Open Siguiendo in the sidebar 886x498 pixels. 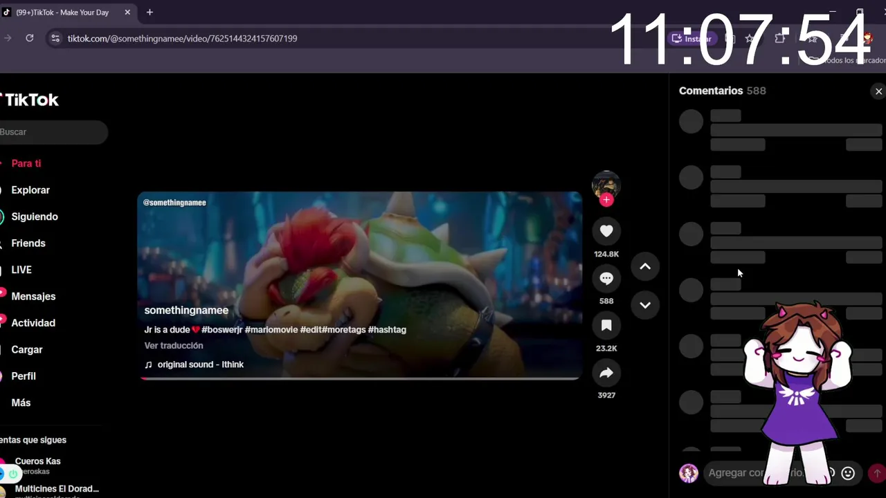(35, 216)
